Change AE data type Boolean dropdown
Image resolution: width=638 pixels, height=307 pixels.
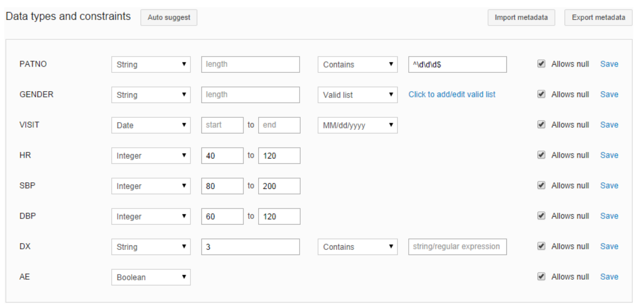point(151,277)
